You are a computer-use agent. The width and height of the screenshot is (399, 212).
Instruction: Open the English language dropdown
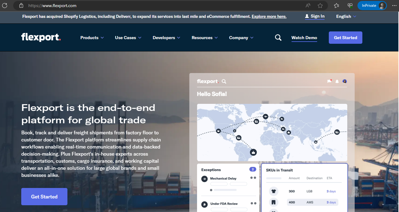(346, 16)
